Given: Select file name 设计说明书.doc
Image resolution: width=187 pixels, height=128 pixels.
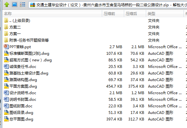Looking at the screenshot, I should (23, 93).
